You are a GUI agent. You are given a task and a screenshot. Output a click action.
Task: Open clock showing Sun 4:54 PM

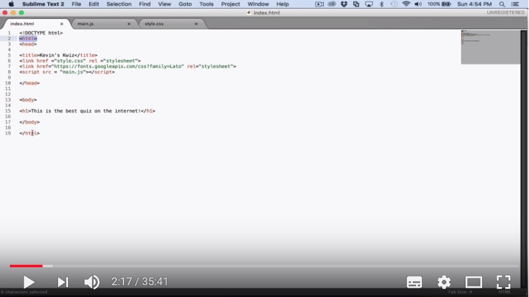(474, 4)
